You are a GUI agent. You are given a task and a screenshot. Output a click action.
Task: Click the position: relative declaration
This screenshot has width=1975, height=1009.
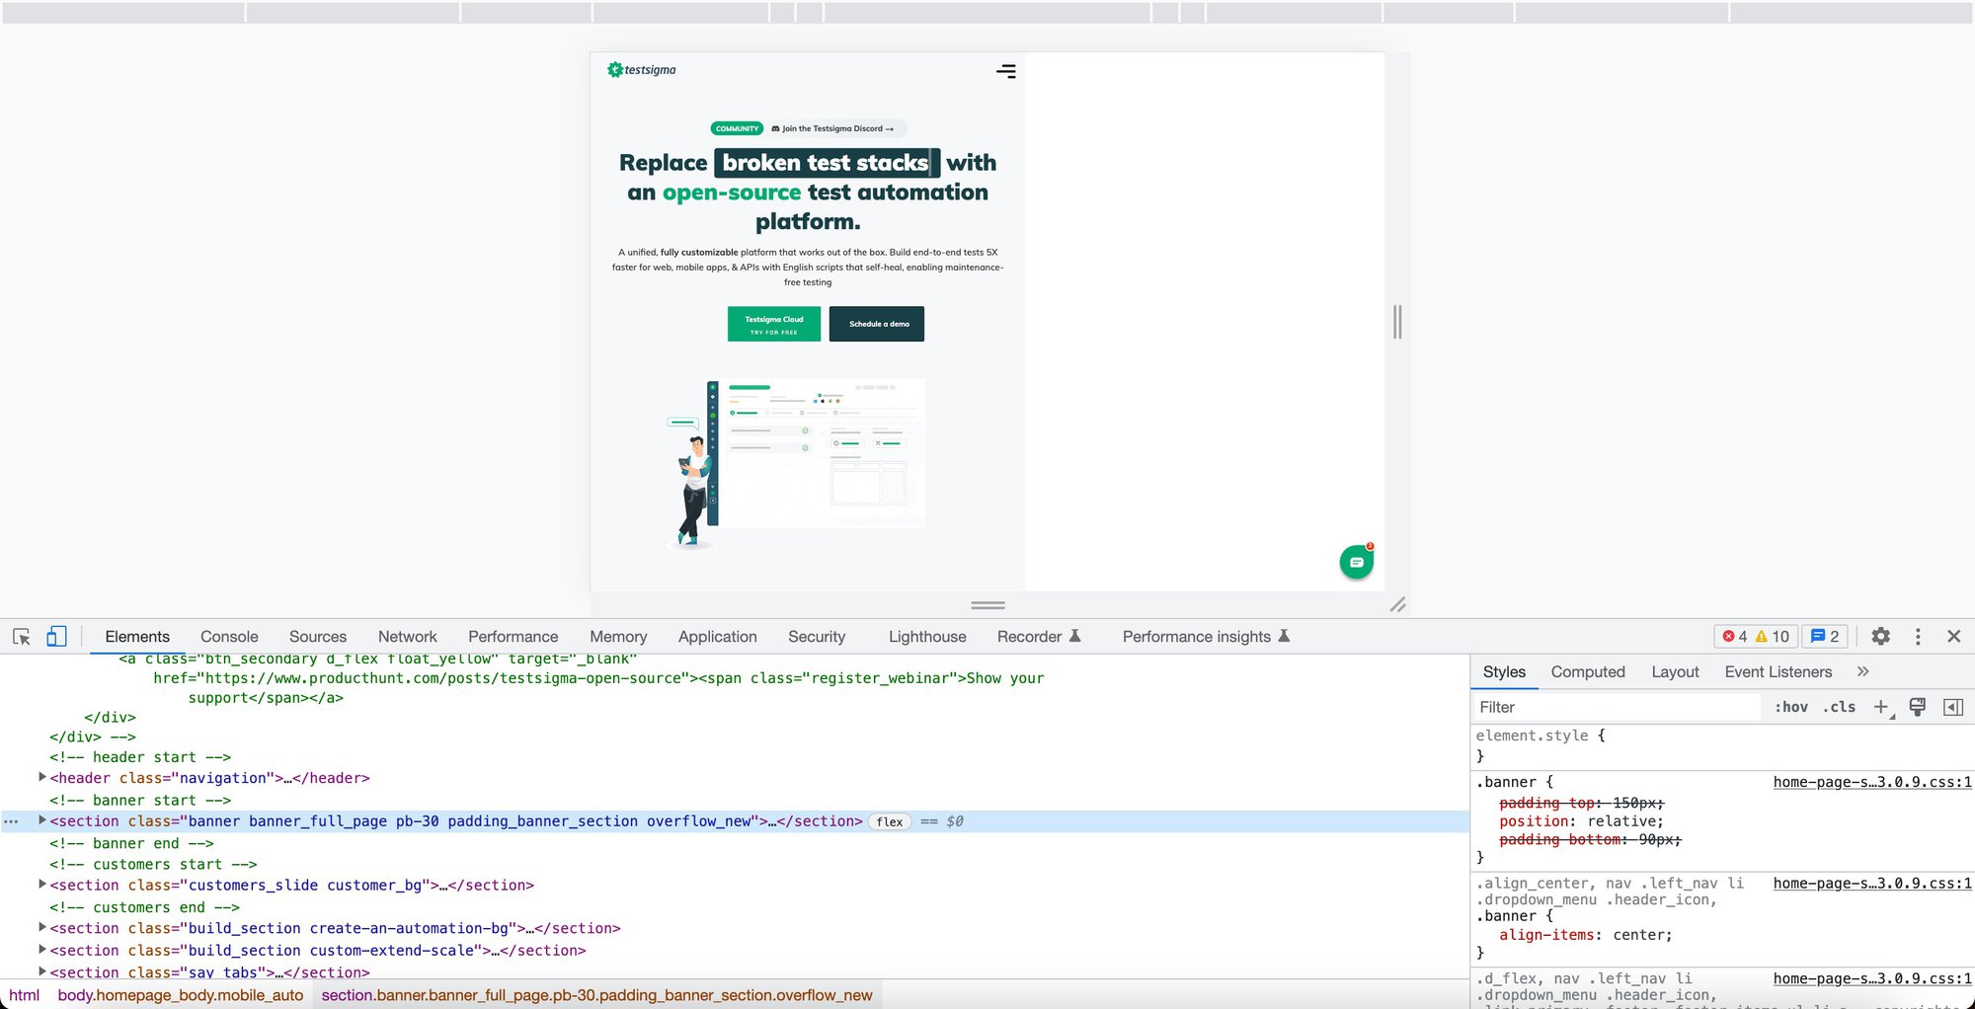(x=1581, y=821)
